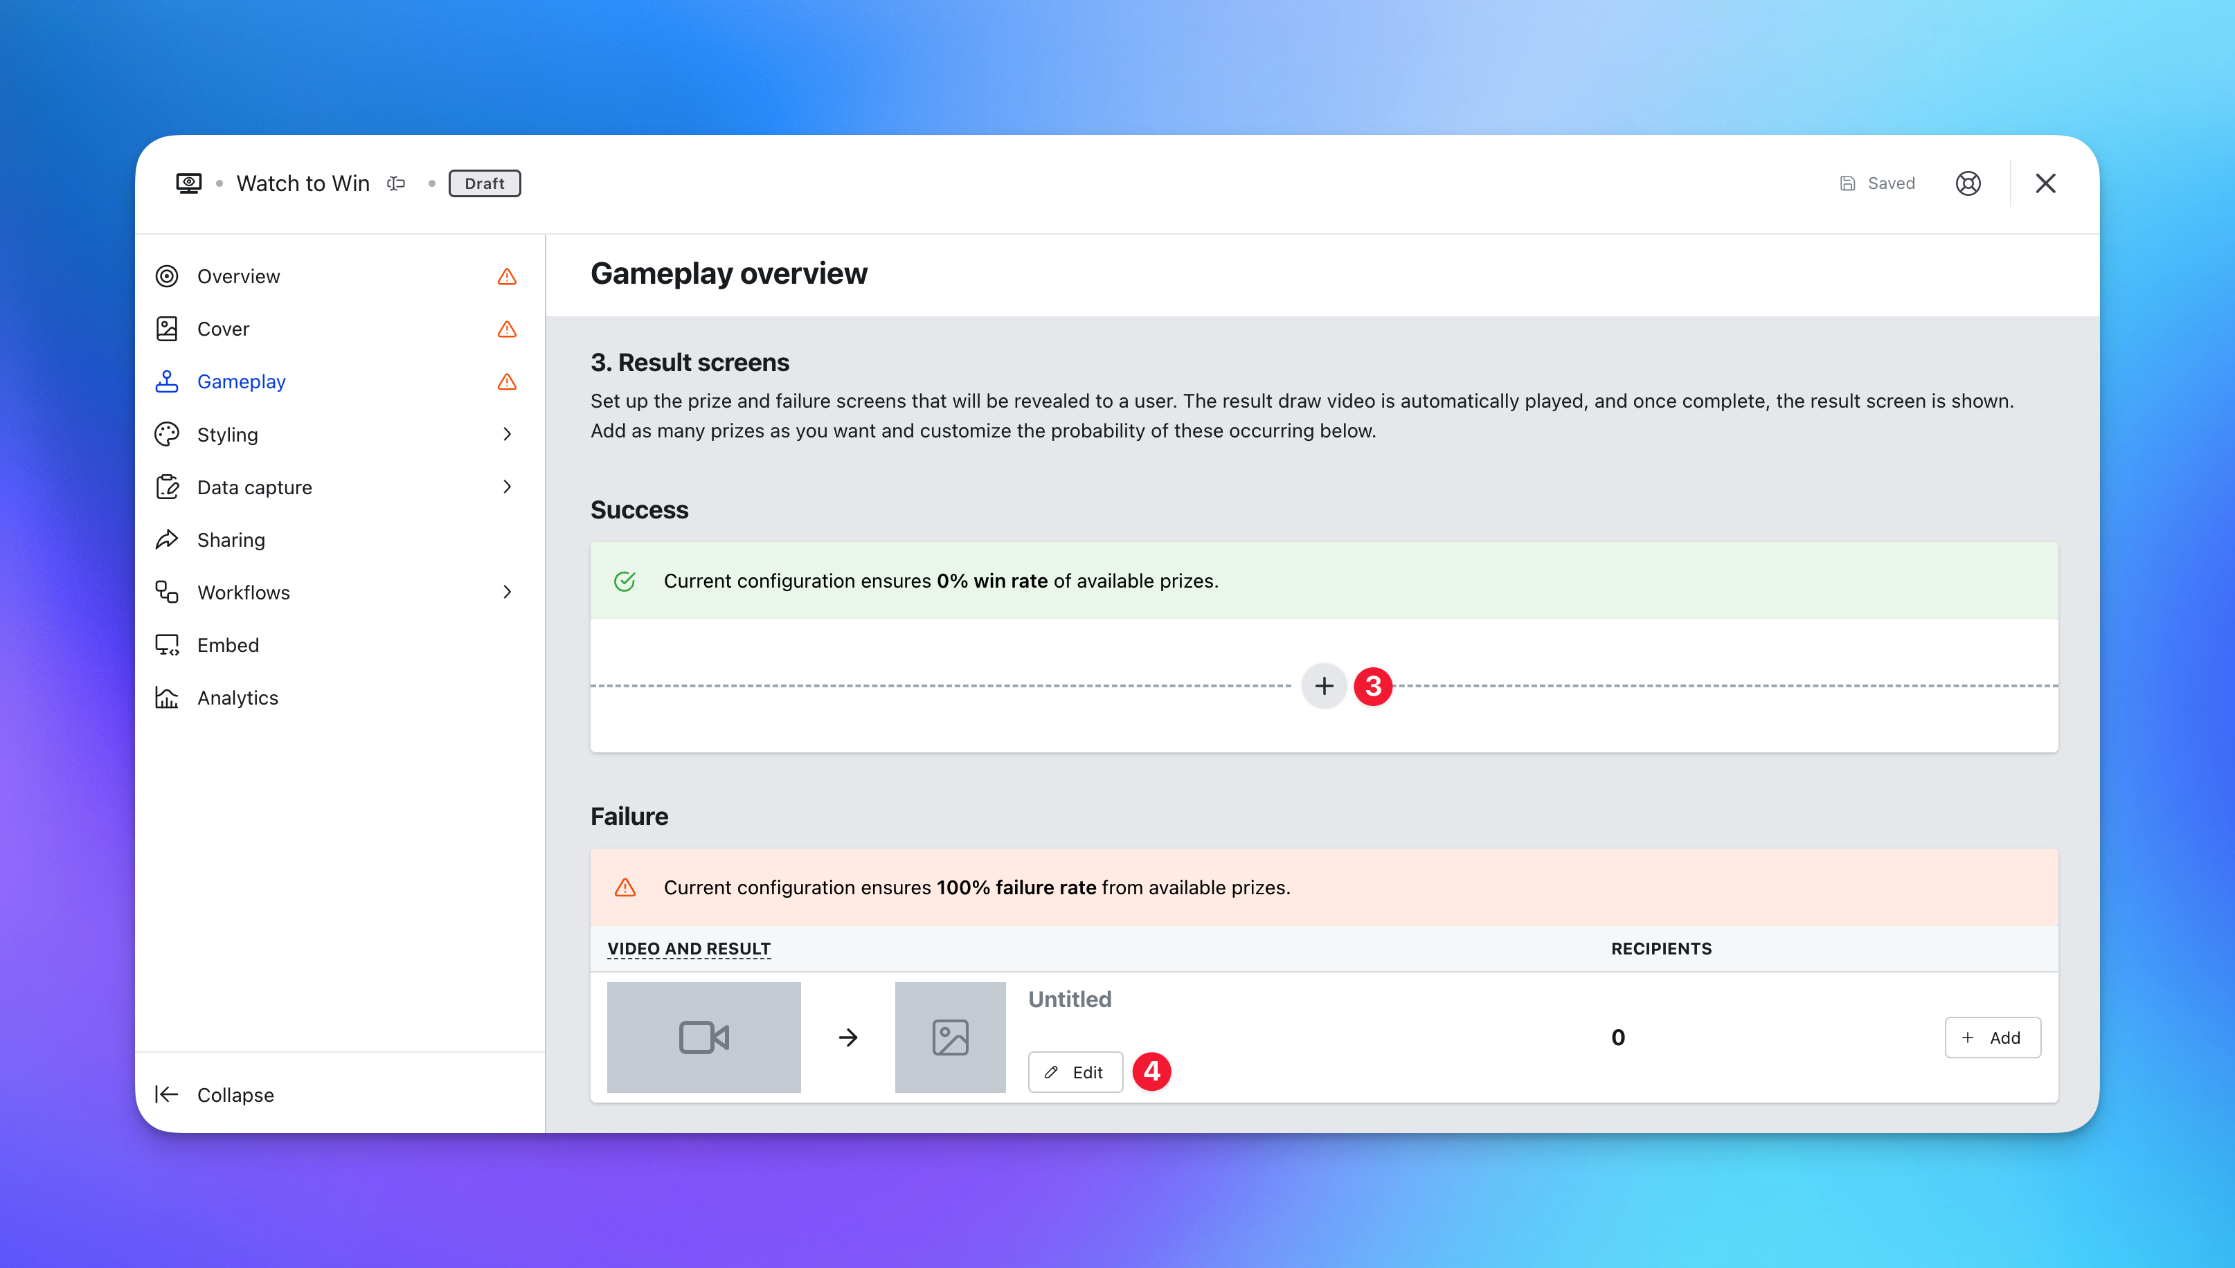Click the failure result image thumbnail
This screenshot has width=2235, height=1268.
tap(949, 1038)
